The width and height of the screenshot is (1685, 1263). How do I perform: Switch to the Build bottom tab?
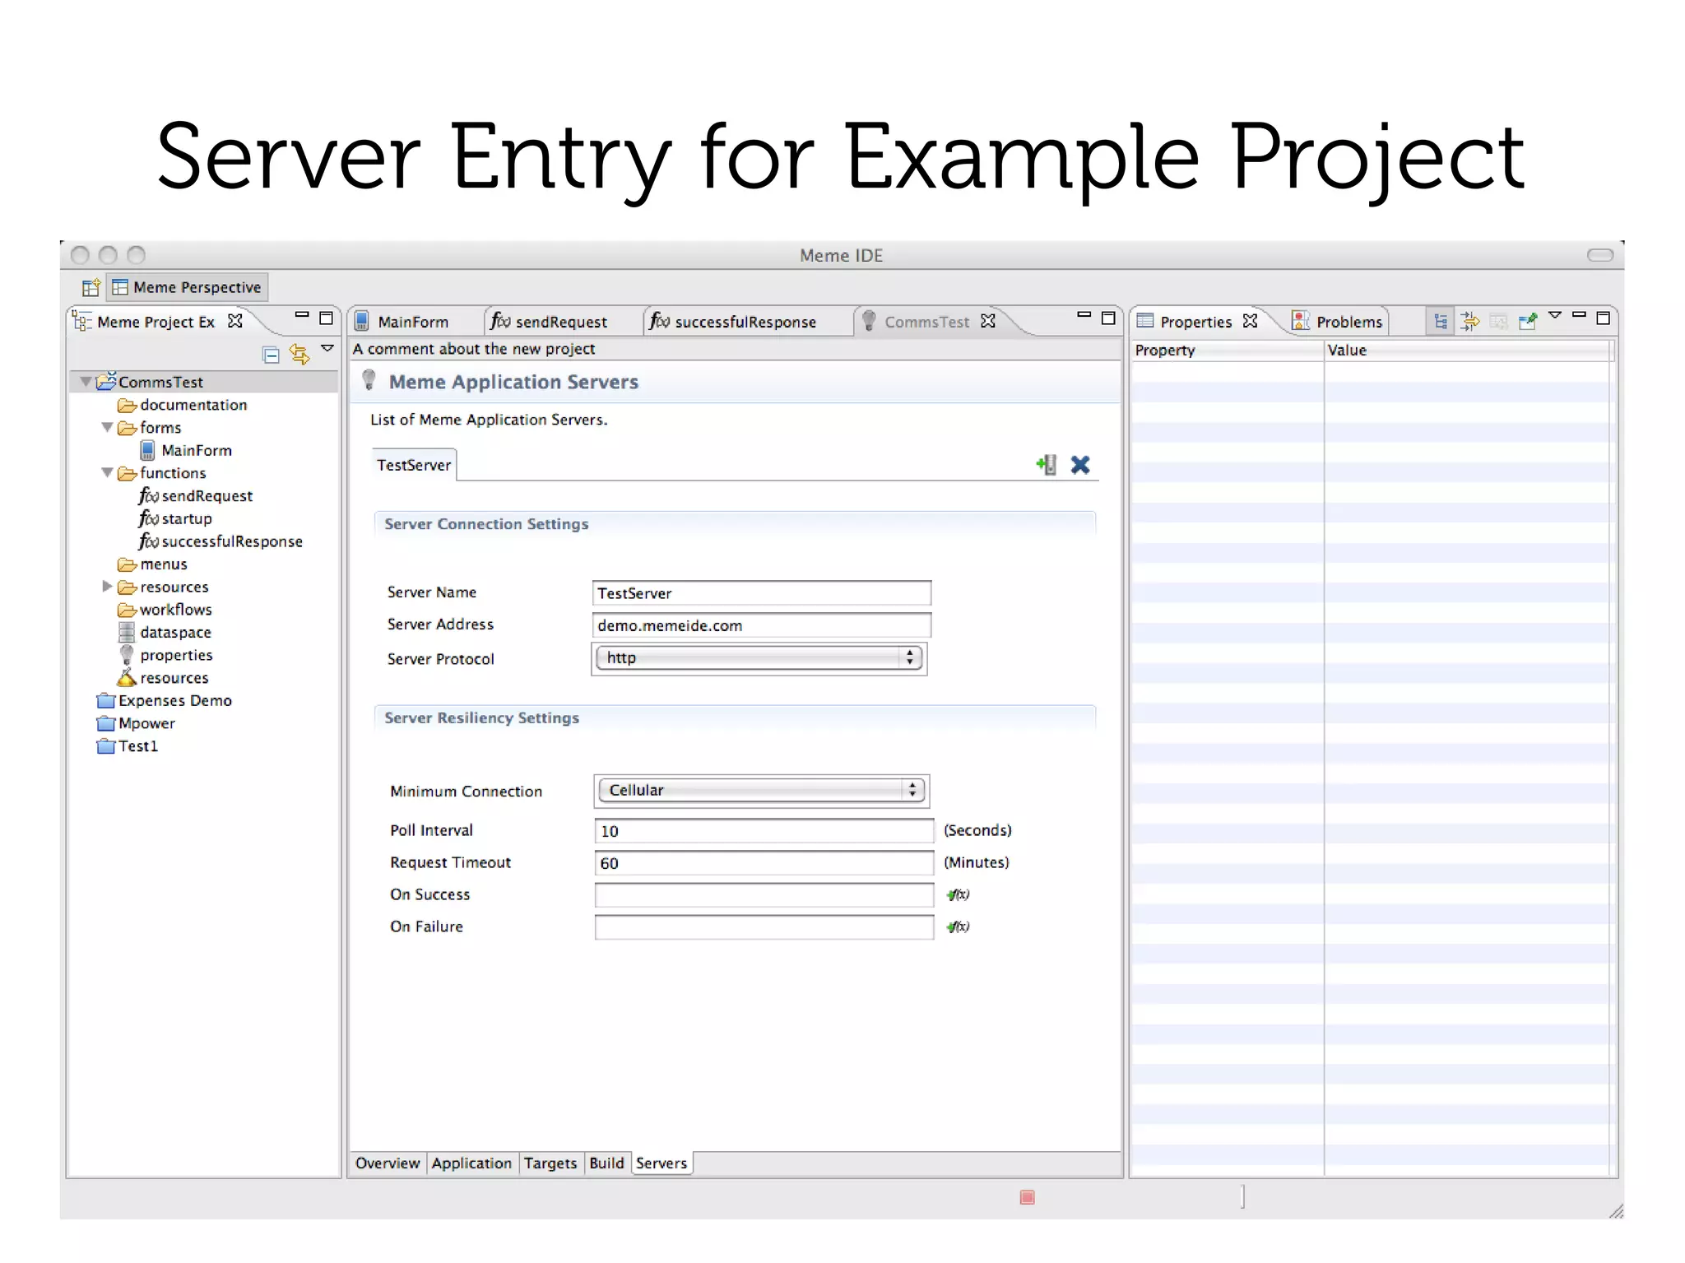[x=606, y=1163]
